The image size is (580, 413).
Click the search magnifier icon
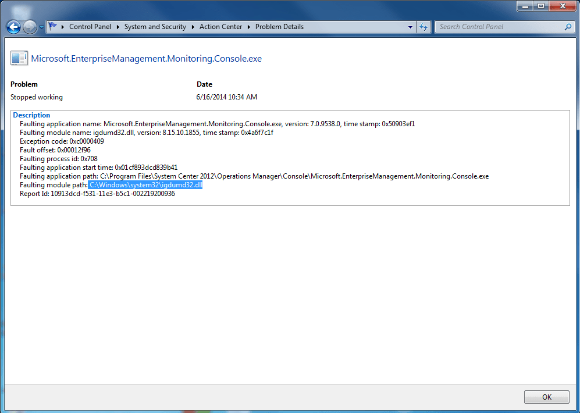click(568, 27)
